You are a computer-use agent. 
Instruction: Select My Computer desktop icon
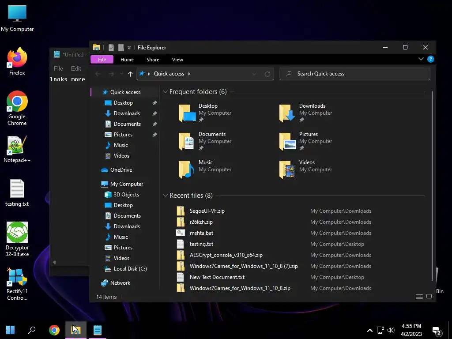[17, 19]
